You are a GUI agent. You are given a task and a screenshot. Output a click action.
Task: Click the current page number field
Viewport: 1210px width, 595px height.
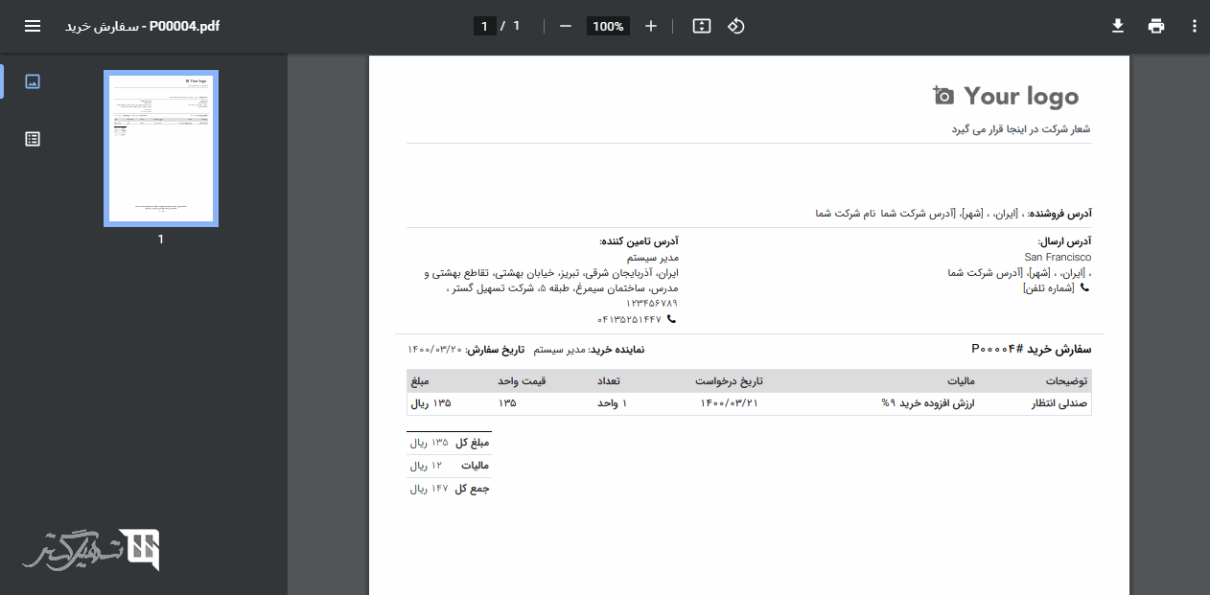coord(485,26)
